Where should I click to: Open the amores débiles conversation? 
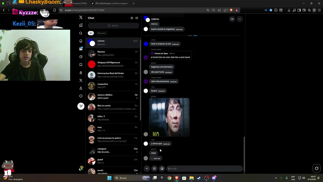pos(113,97)
